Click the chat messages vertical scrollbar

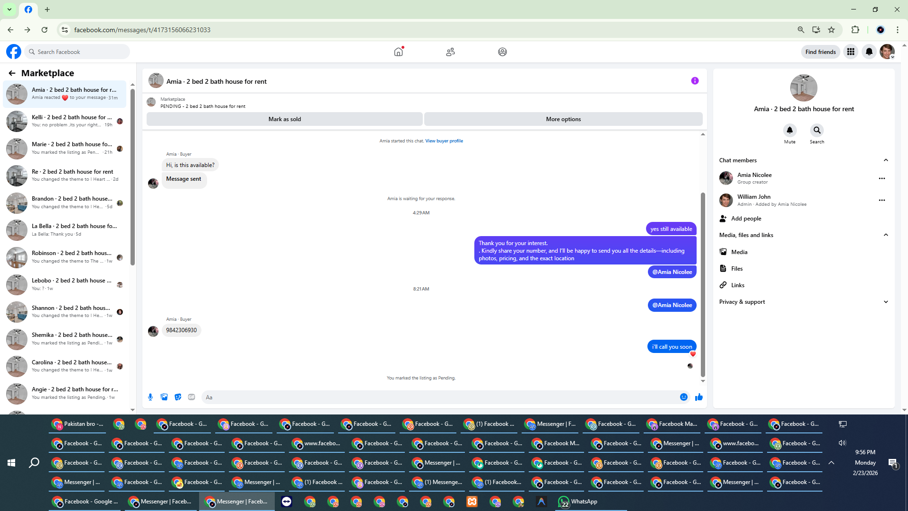(703, 284)
